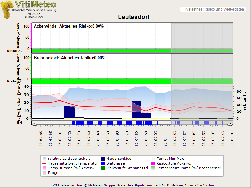
Task: Click the tall precipitation bar on 01.10.26
Action: tap(69, 112)
